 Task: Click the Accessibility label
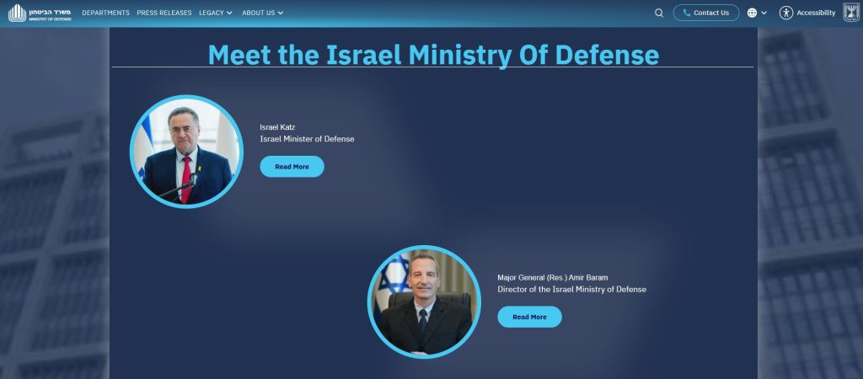pos(816,13)
